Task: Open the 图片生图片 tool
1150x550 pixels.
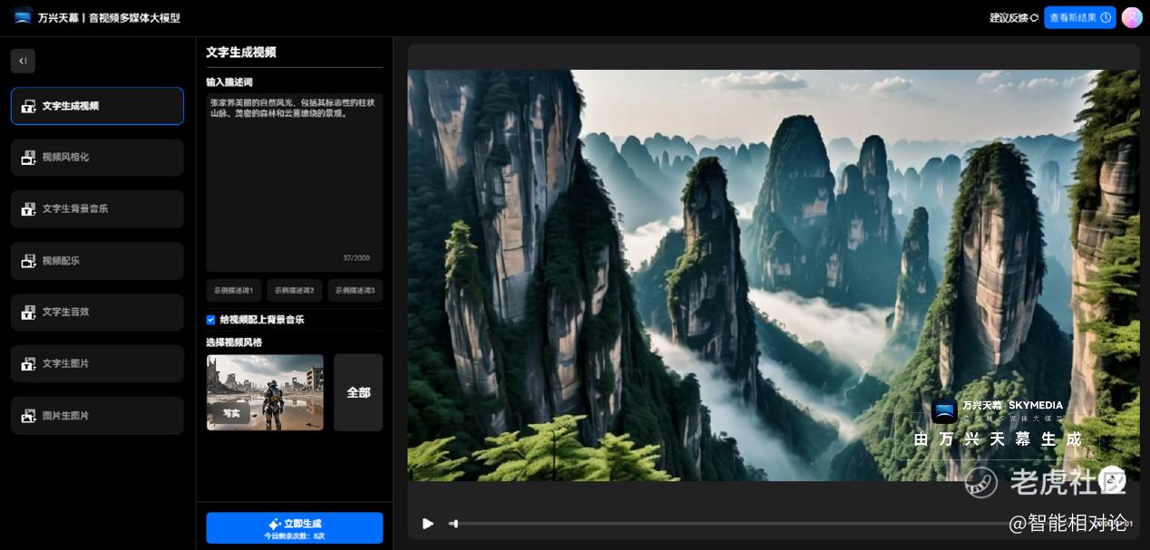Action: (x=97, y=416)
